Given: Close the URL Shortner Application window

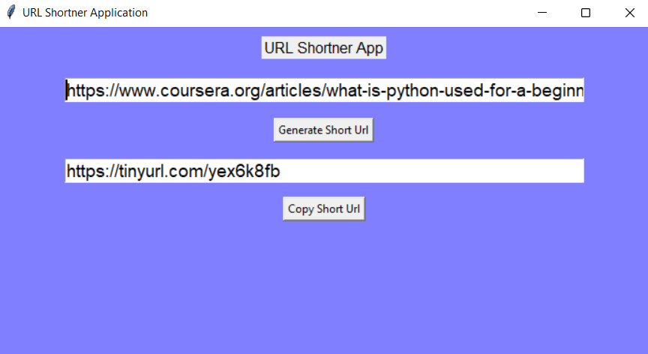Looking at the screenshot, I should (x=629, y=13).
